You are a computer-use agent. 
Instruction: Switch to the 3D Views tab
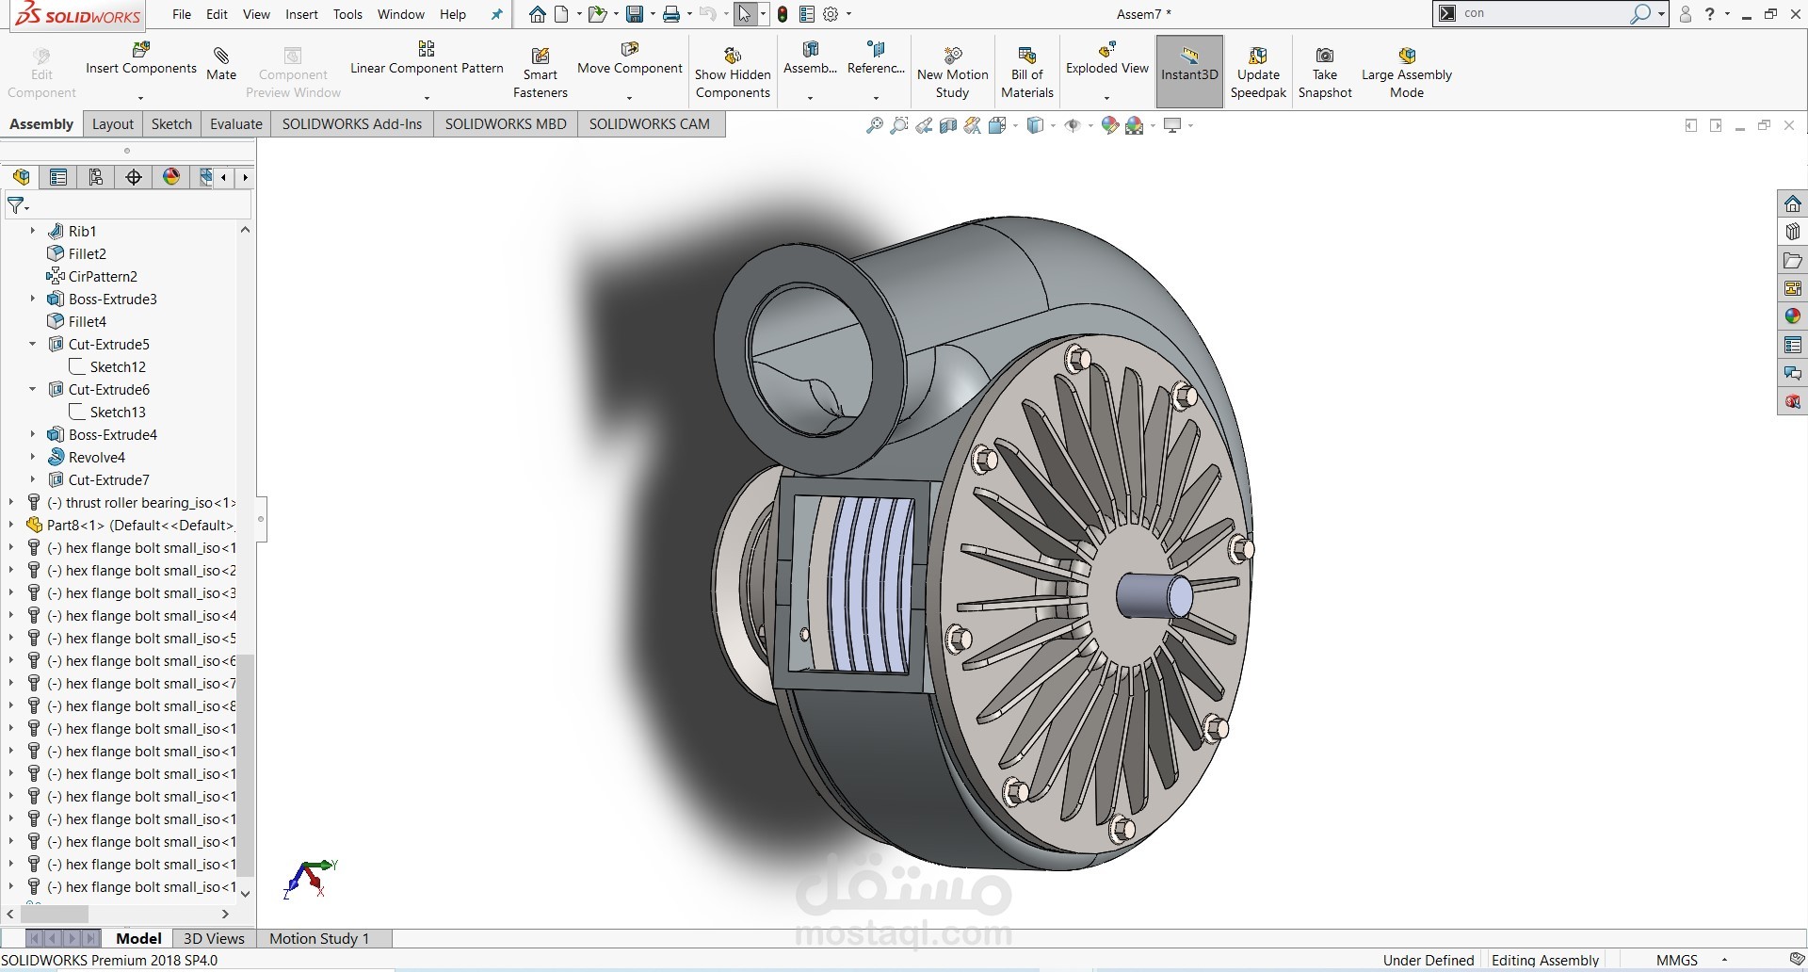point(214,938)
